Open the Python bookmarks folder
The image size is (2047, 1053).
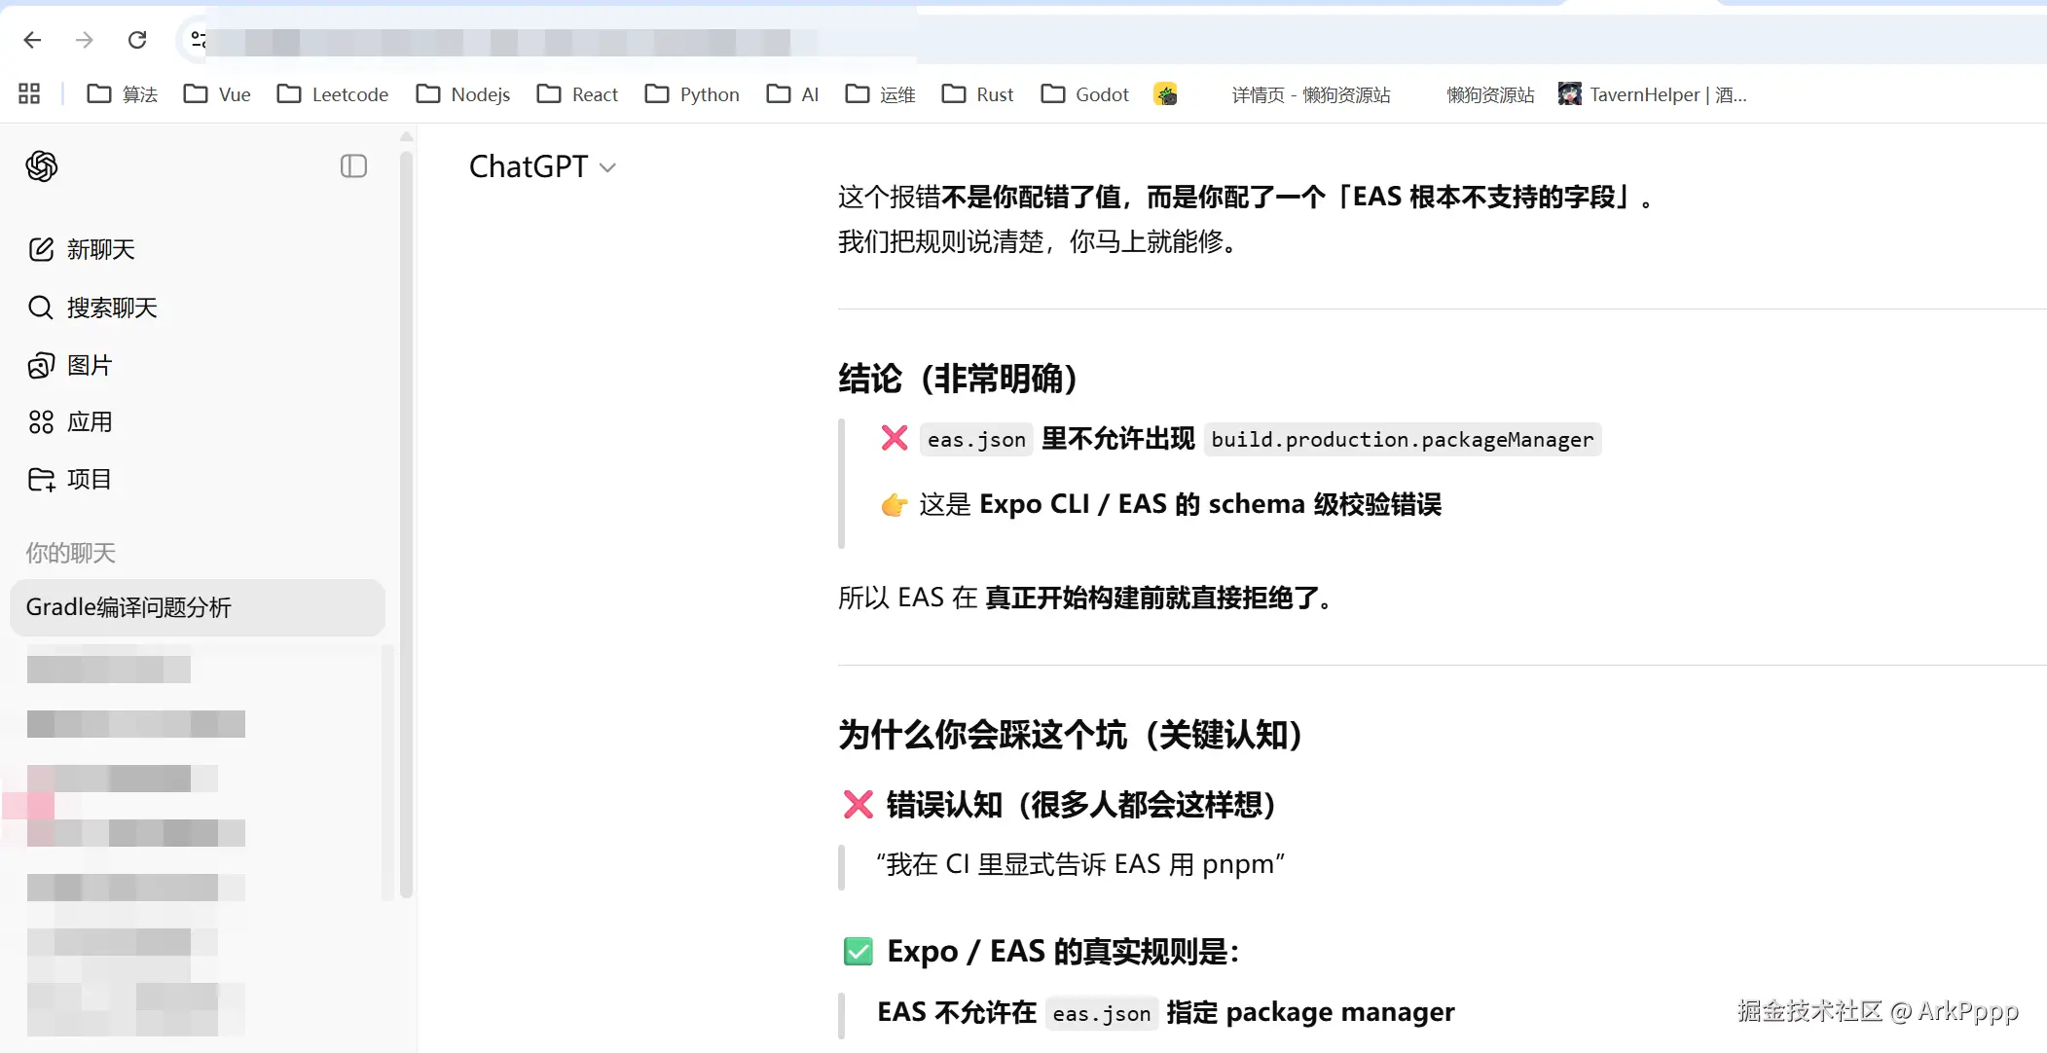click(x=692, y=94)
